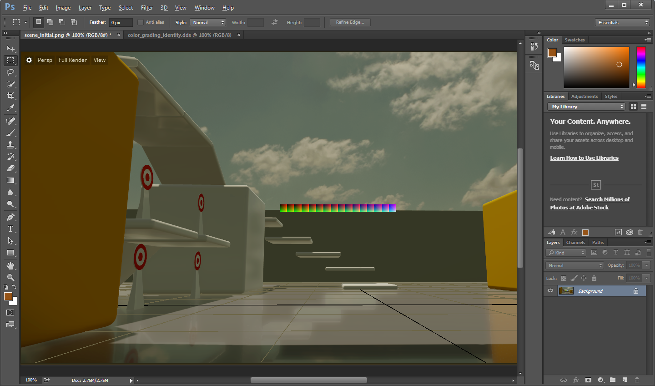
Task: Select the Brush tool
Action: tap(10, 132)
